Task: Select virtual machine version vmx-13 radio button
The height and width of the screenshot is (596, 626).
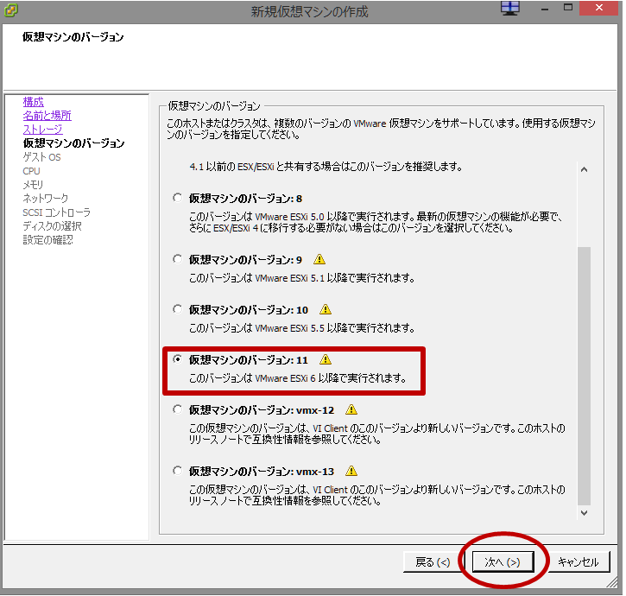Action: pyautogui.click(x=178, y=471)
